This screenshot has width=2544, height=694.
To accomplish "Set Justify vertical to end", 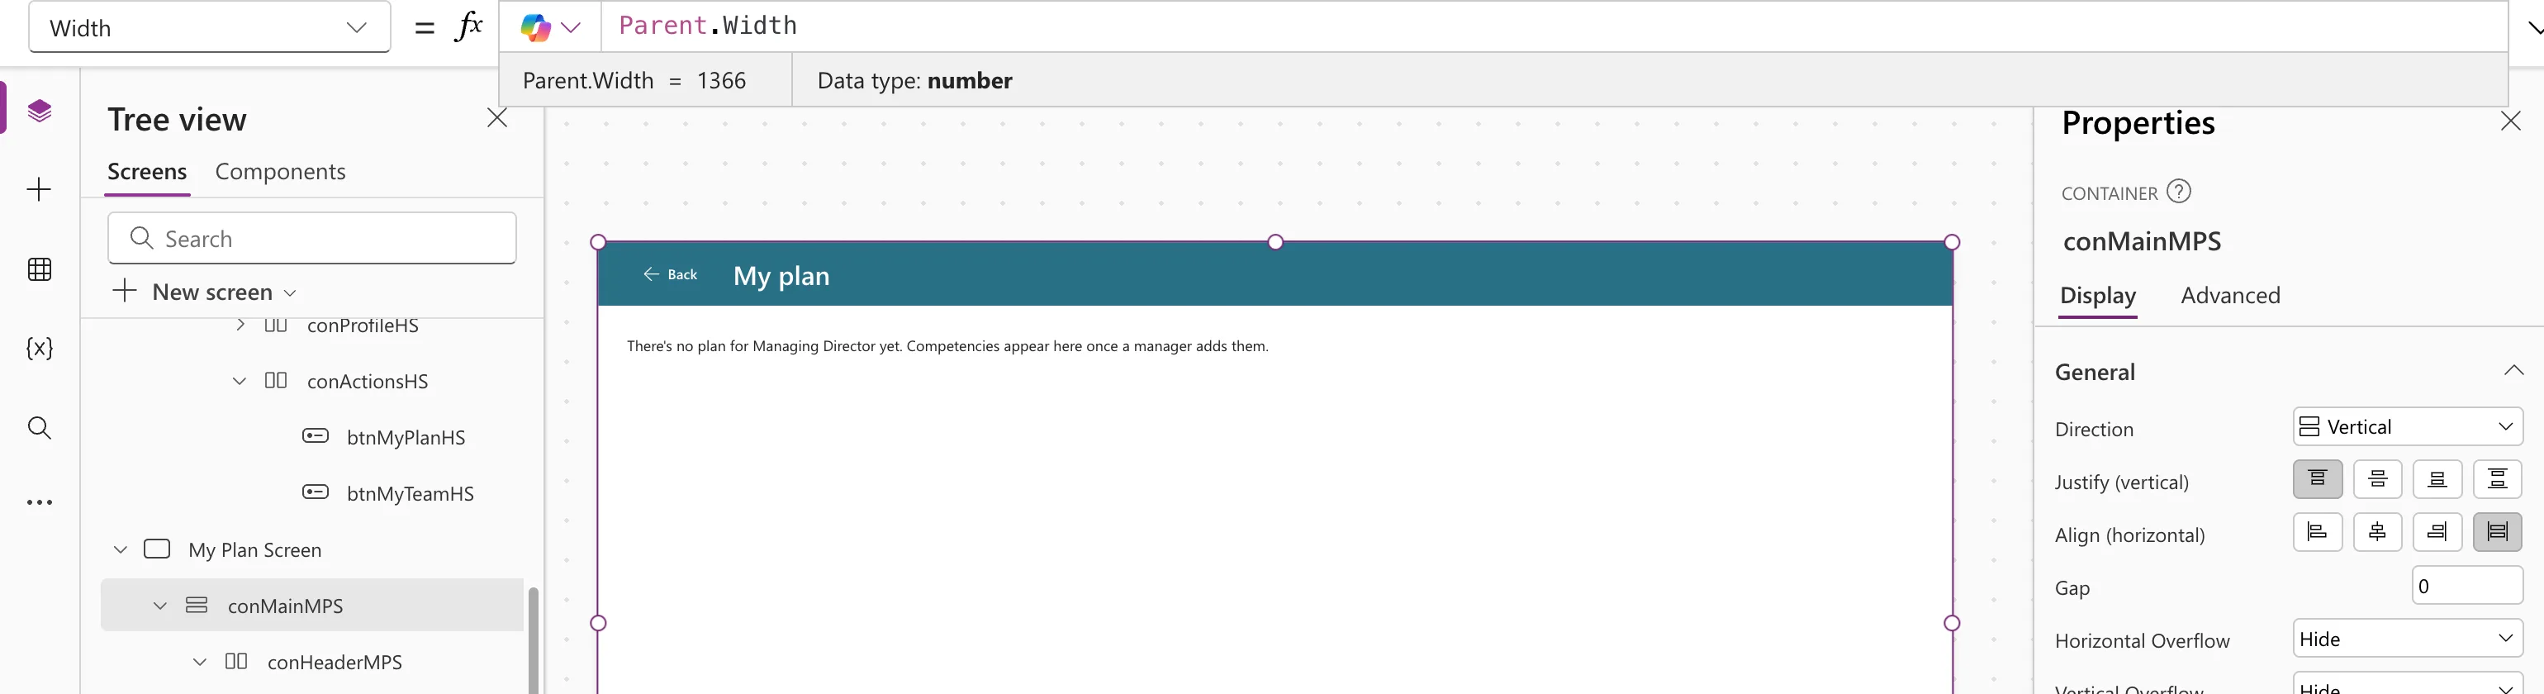I will tap(2437, 479).
